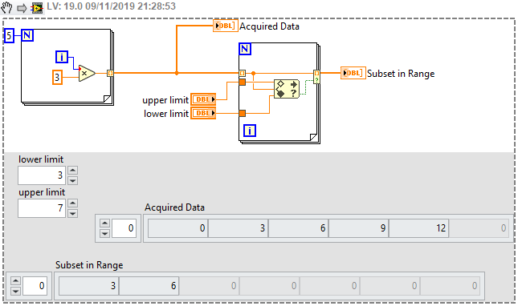Select the upper limit DBL control terminal
Image resolution: width=518 pixels, height=306 pixels.
coord(203,99)
